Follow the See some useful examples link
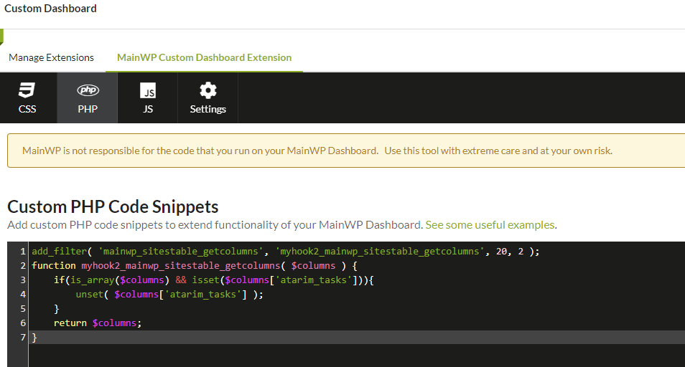 click(x=490, y=225)
